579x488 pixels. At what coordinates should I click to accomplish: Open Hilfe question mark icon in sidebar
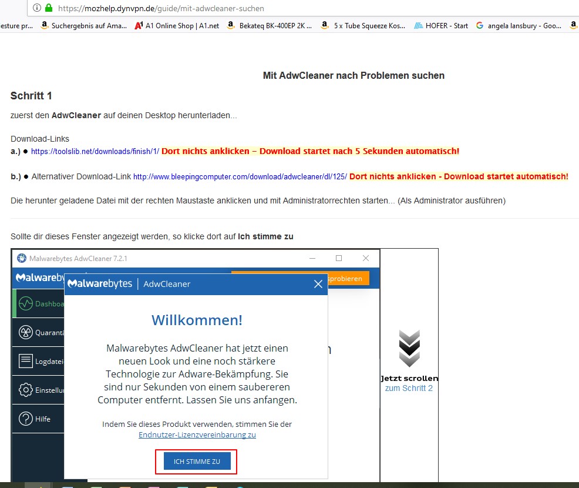point(25,419)
